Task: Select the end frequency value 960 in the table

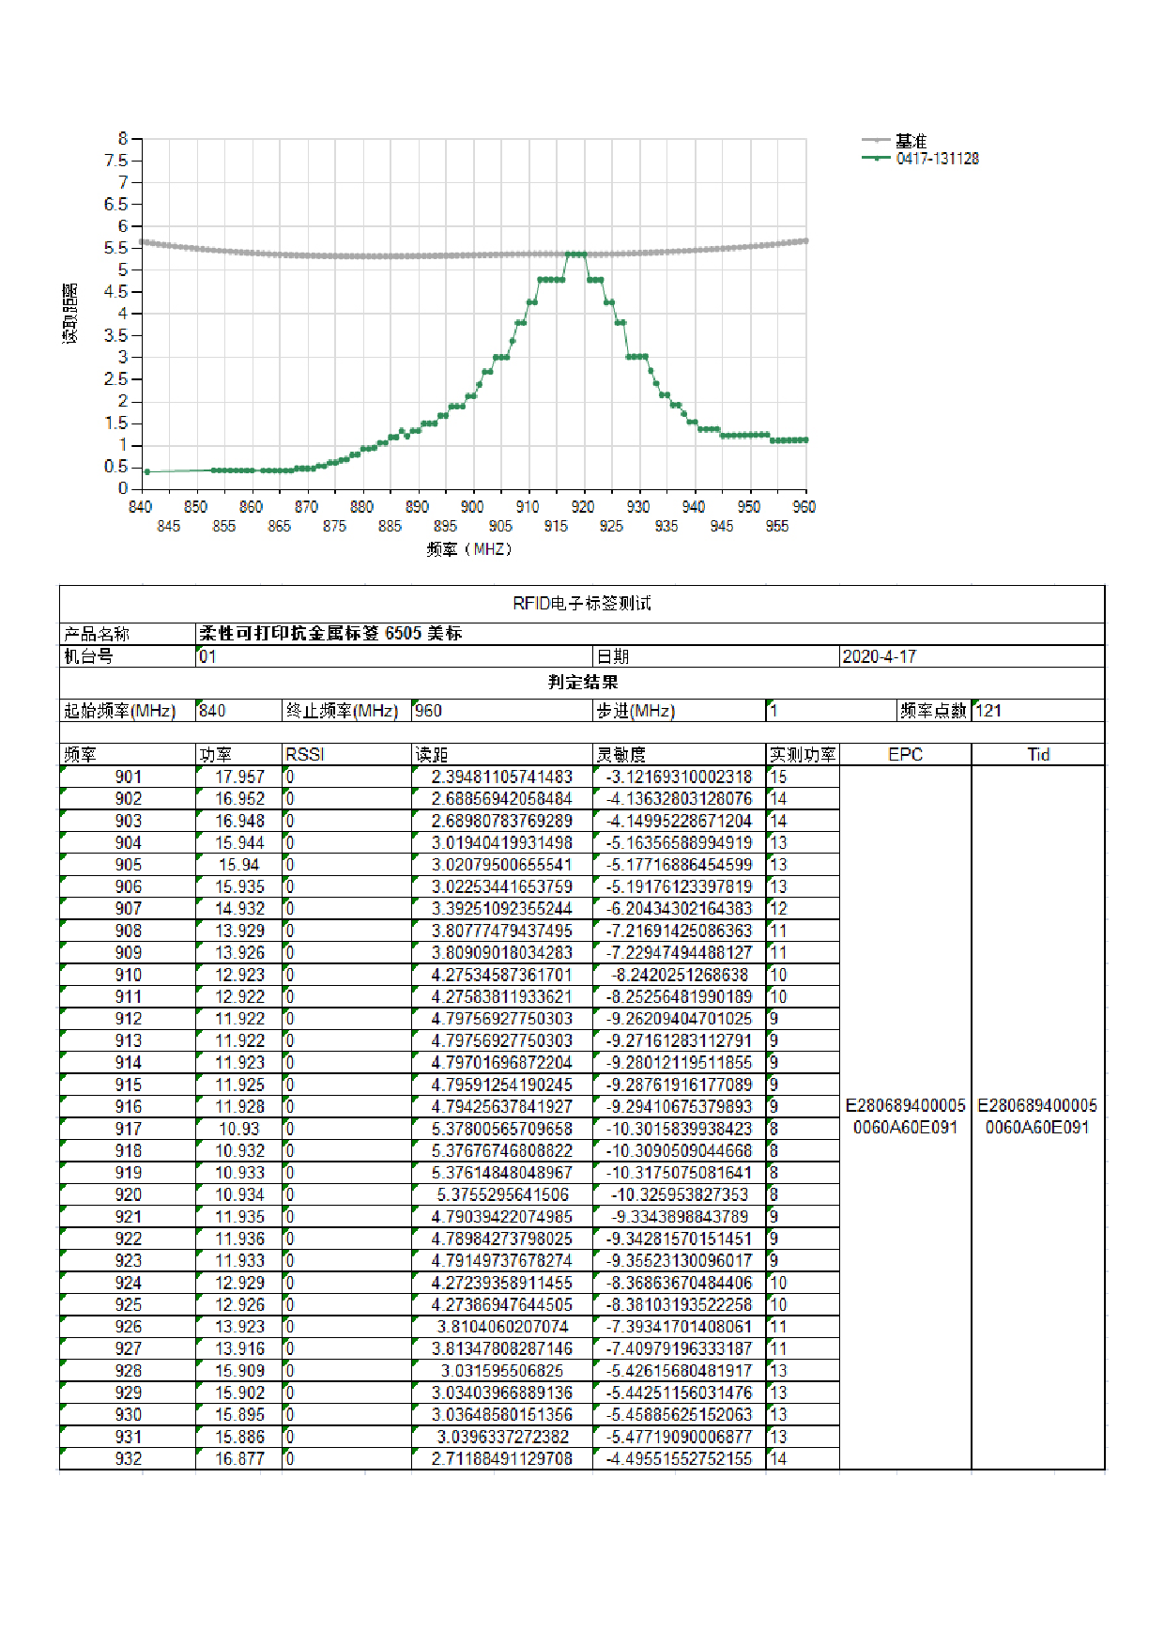Action: 428,711
